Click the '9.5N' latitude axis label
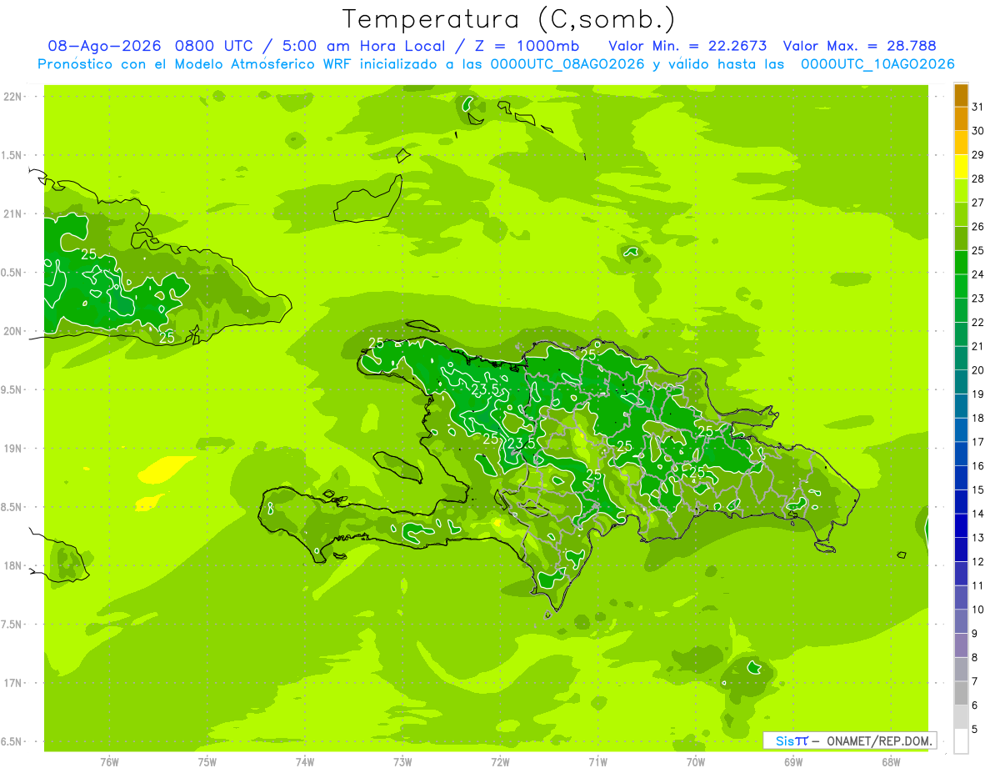 [12, 389]
